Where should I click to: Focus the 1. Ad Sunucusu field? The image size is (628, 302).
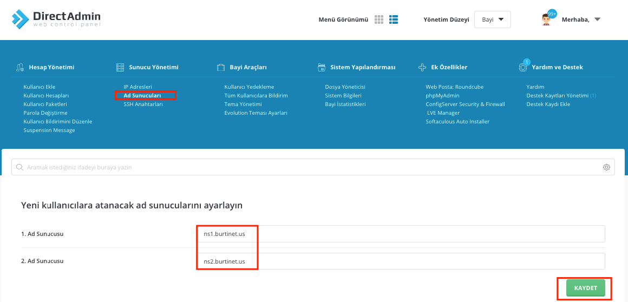pos(401,234)
